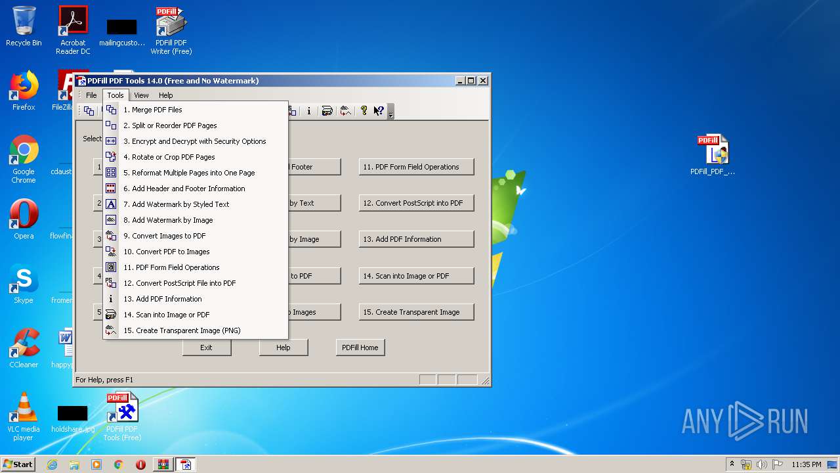The image size is (840, 473).
Task: Select the Google Chrome desktop shortcut
Action: (24, 159)
